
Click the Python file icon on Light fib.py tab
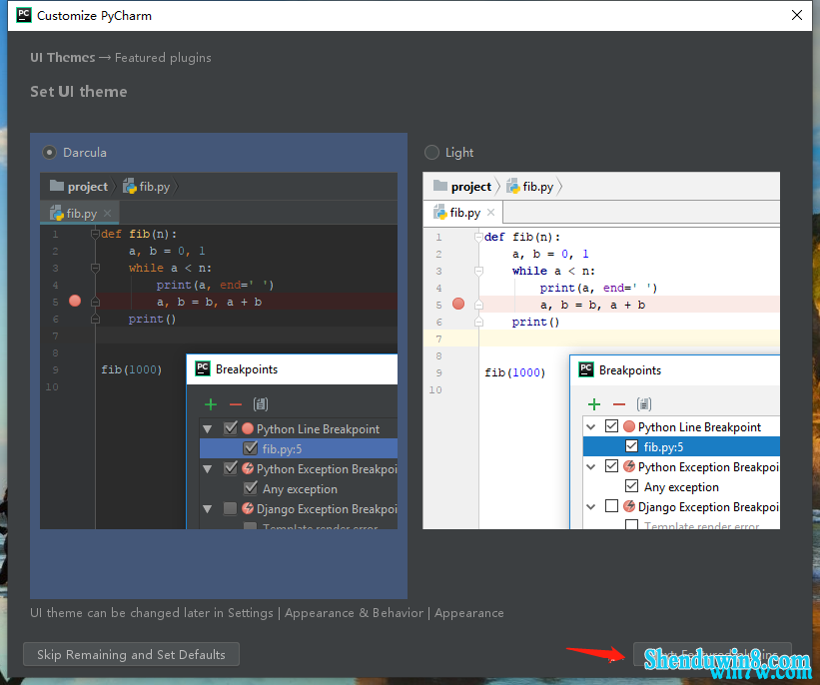(439, 213)
